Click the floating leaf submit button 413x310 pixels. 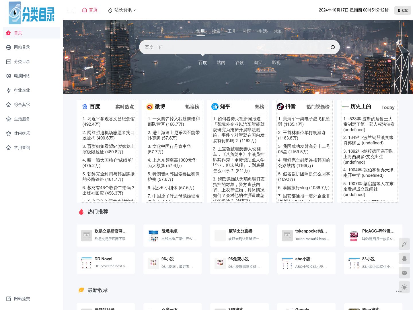click(x=404, y=244)
